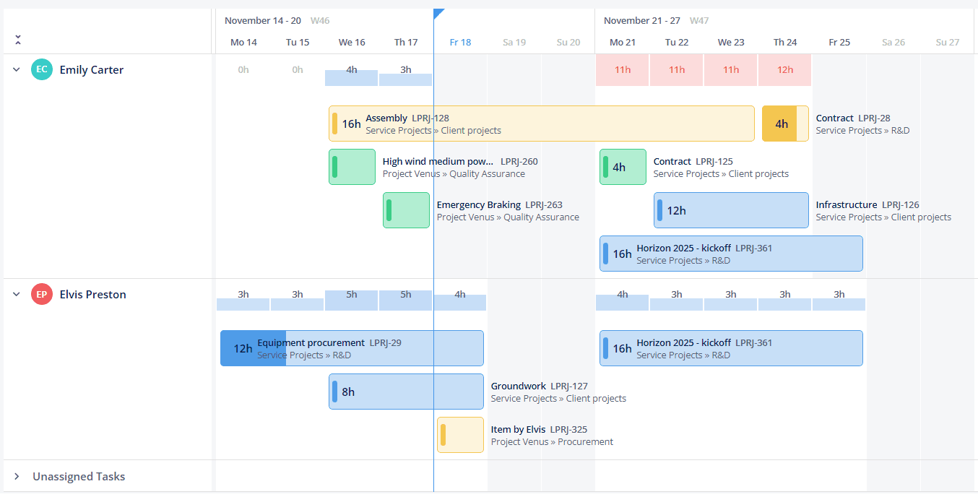Click Emily Carter's EC avatar
This screenshot has width=978, height=497.
coord(42,70)
